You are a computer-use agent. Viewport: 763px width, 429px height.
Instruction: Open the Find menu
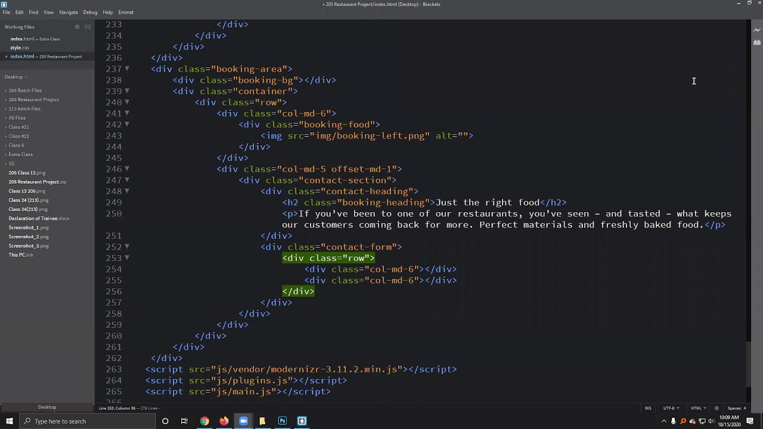click(x=33, y=12)
